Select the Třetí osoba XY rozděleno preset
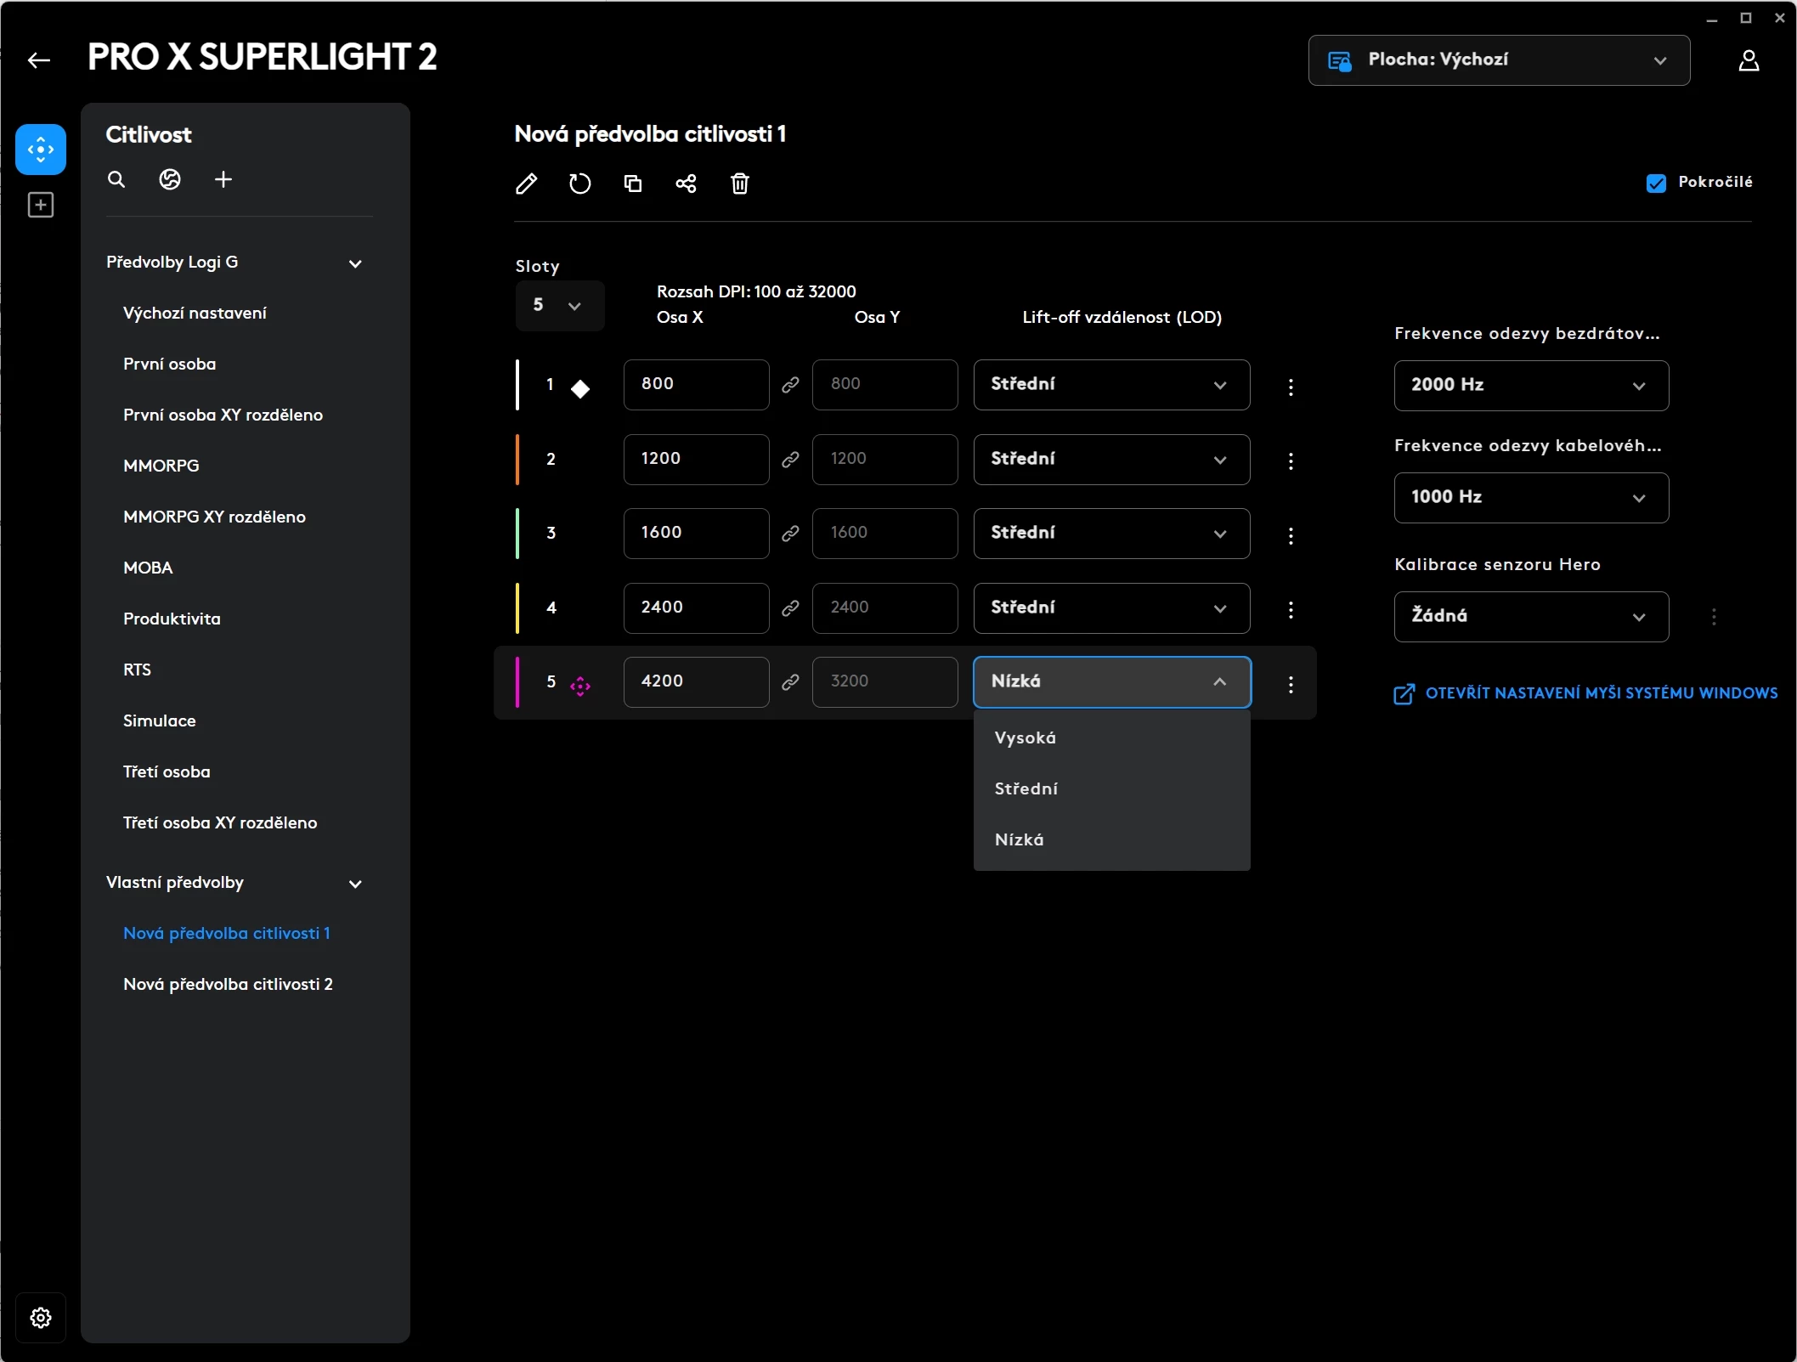This screenshot has height=1362, width=1797. coord(220,823)
